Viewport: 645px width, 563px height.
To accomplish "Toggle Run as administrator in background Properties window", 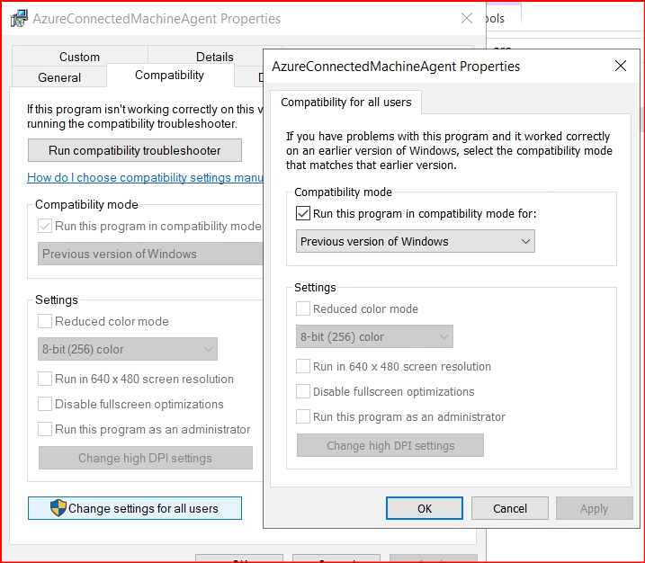I will pyautogui.click(x=45, y=429).
